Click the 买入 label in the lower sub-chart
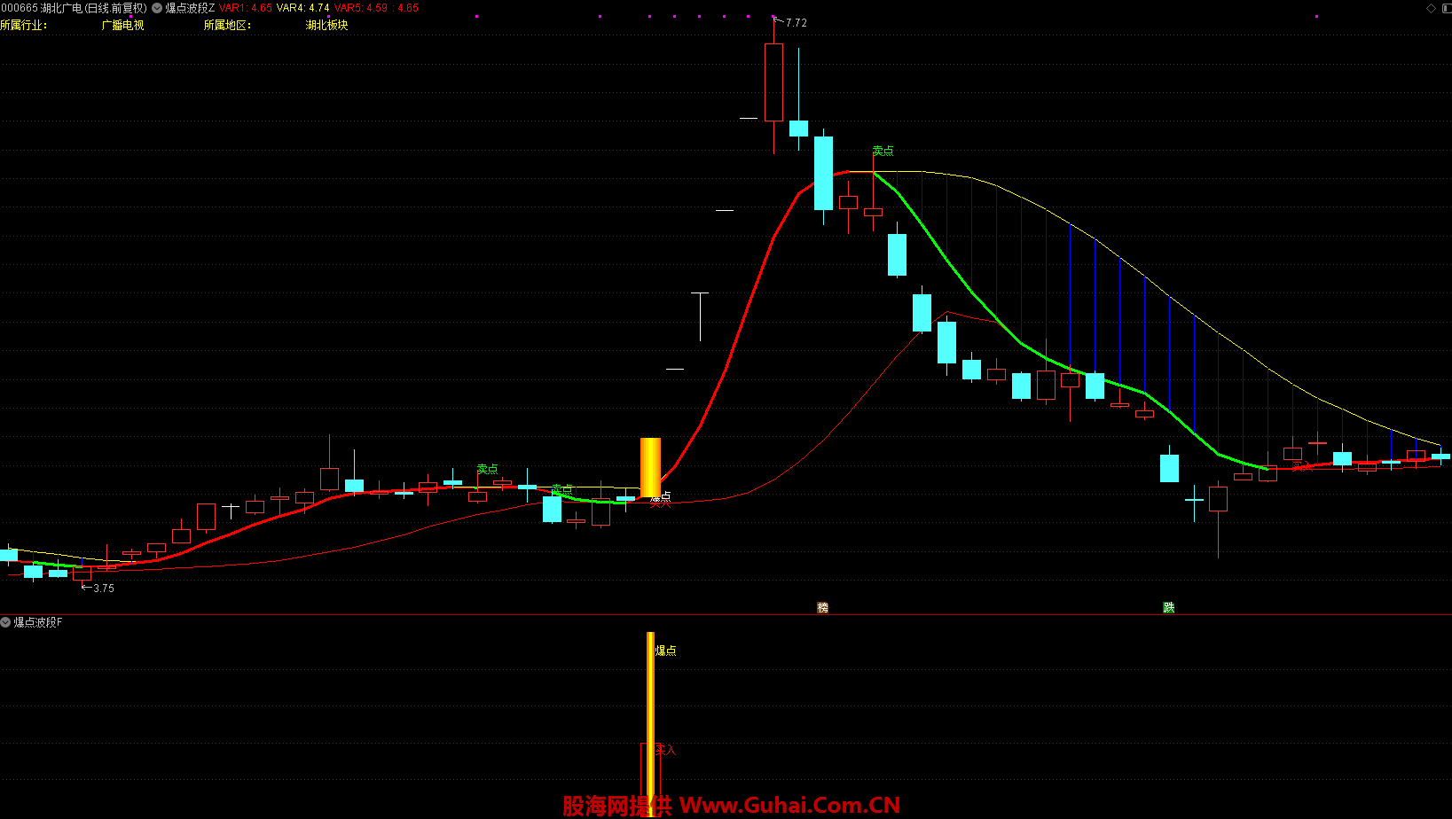Viewport: 1452px width, 819px height. coord(666,750)
